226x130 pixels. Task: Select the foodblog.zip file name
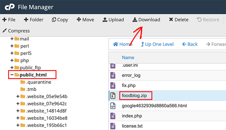(134, 95)
